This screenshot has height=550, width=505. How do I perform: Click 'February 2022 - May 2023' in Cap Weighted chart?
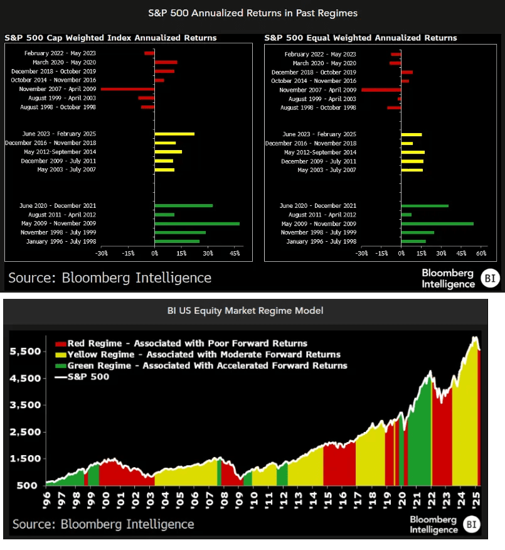[x=60, y=53]
